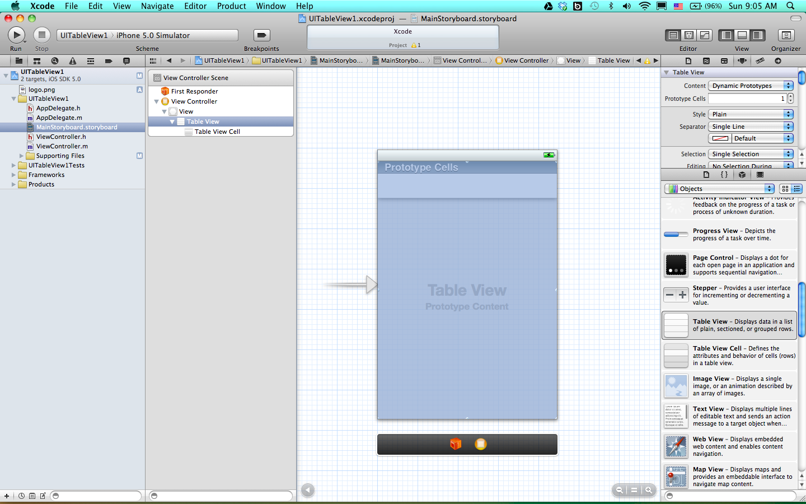
Task: Open the Editor menu
Action: 195,6
